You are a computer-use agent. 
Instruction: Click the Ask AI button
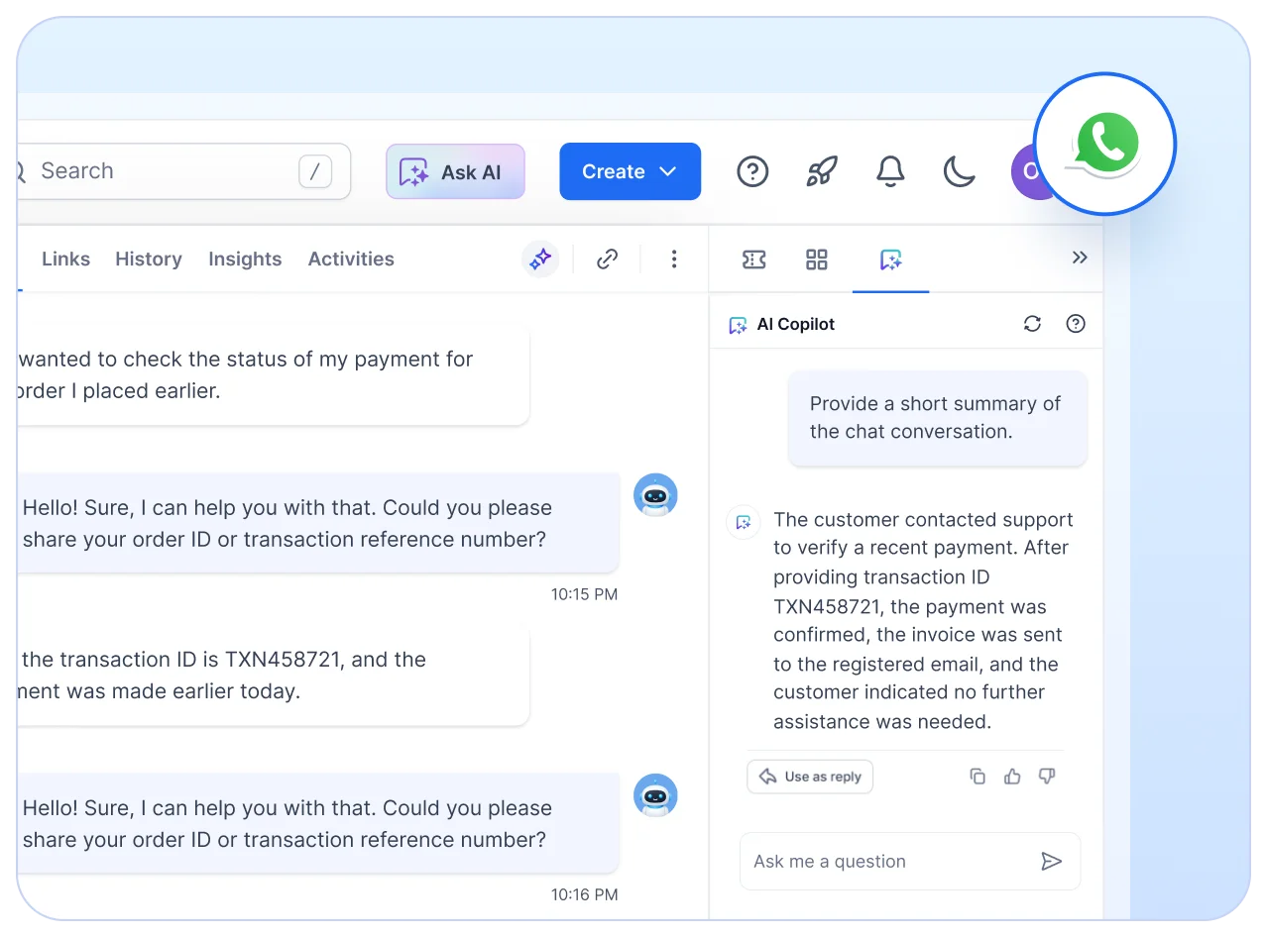tap(455, 171)
